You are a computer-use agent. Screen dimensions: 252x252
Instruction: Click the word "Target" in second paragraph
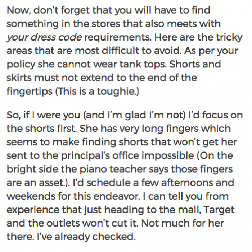(x=219, y=210)
